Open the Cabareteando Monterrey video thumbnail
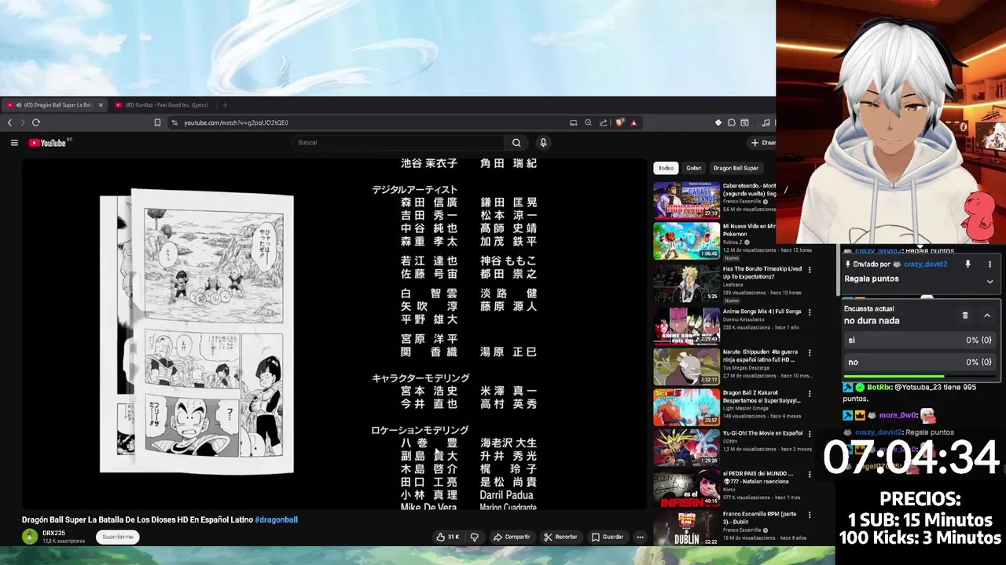The width and height of the screenshot is (1006, 565). tap(686, 200)
